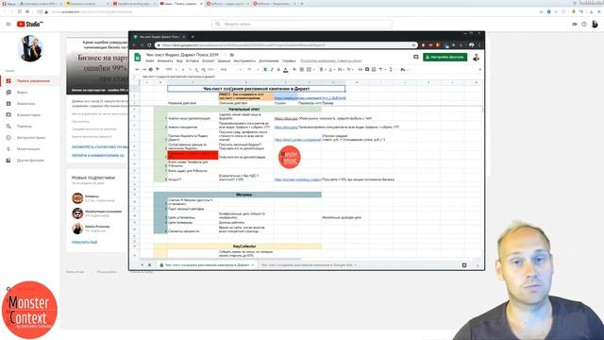The height and width of the screenshot is (340, 604).
Task: Click ПОКАЗАТЬ ЕЩЁ under new subscribers
Action: pos(84,242)
